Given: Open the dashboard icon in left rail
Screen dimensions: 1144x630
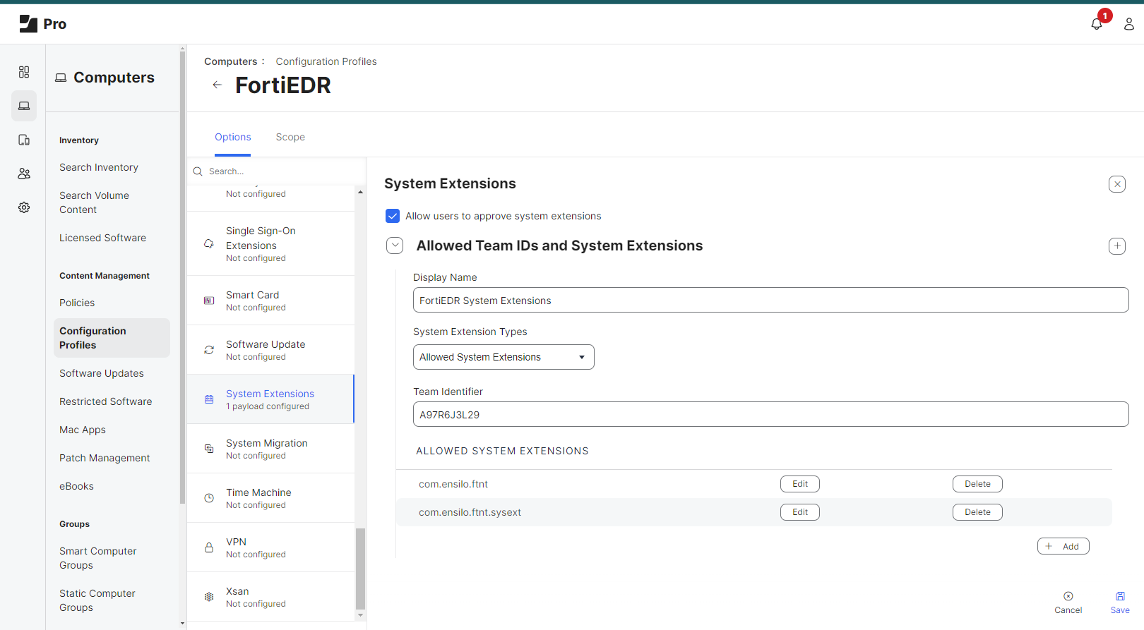Looking at the screenshot, I should click(24, 72).
